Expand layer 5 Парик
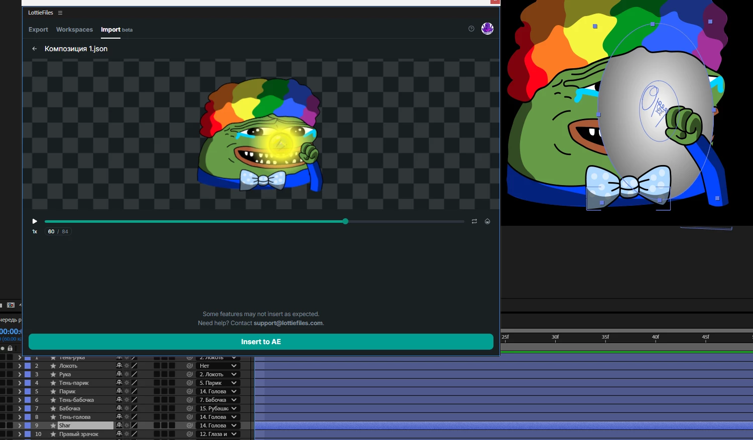This screenshot has height=440, width=753. [20, 391]
